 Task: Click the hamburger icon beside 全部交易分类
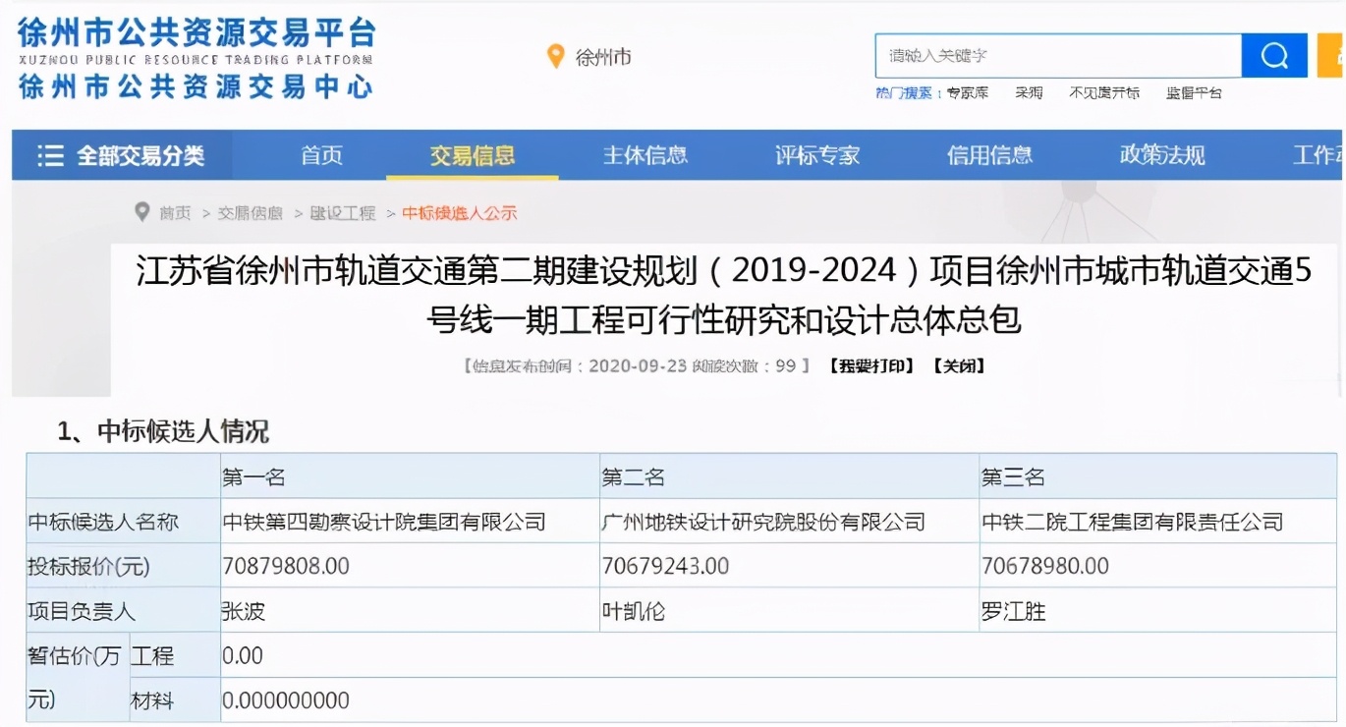click(50, 155)
